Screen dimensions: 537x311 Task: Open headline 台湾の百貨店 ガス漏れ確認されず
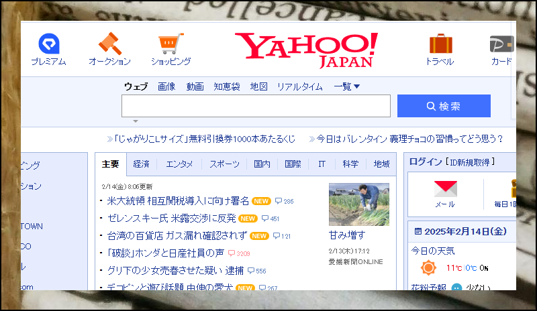click(177, 236)
